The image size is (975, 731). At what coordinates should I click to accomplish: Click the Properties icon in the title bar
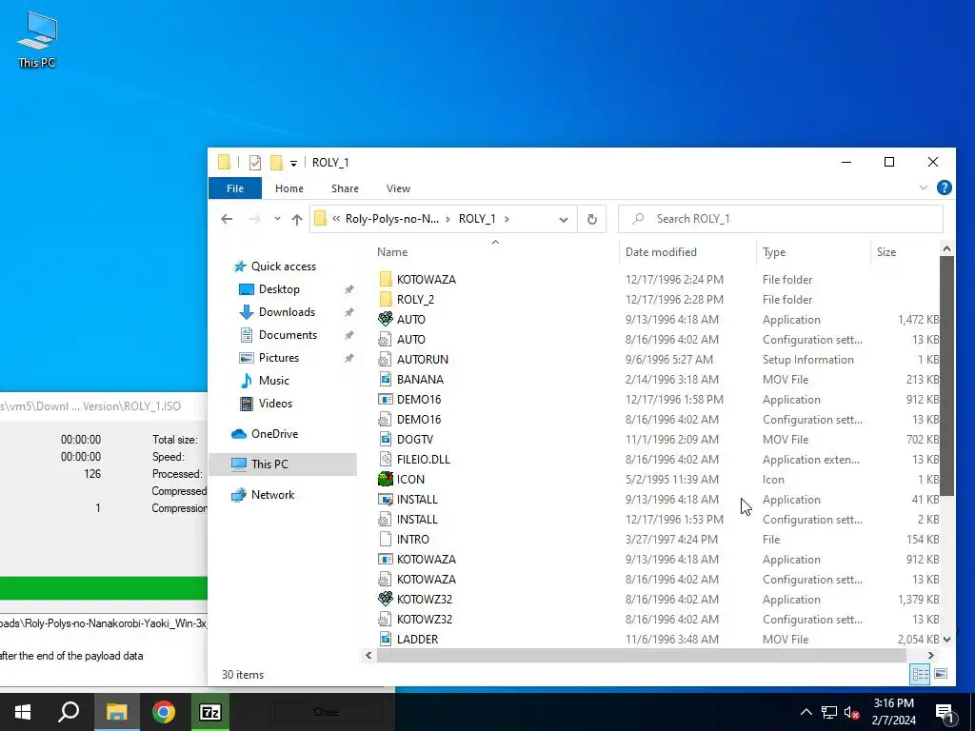point(255,163)
